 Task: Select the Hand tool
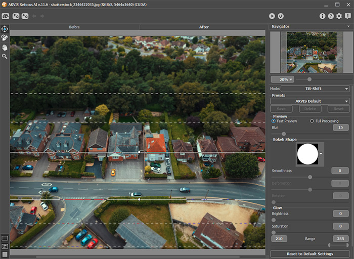click(x=5, y=48)
